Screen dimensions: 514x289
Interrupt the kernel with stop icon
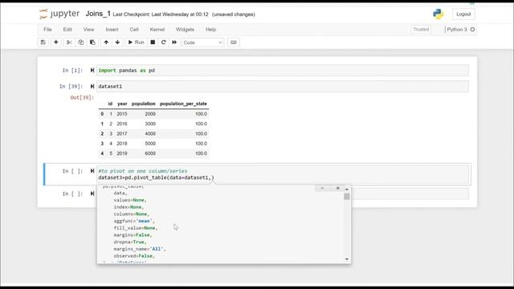(x=153, y=43)
